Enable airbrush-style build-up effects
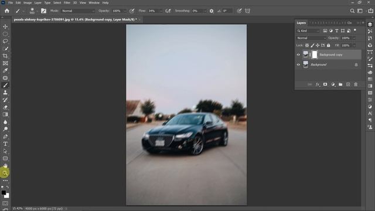This screenshot has height=211, width=375. [168, 11]
